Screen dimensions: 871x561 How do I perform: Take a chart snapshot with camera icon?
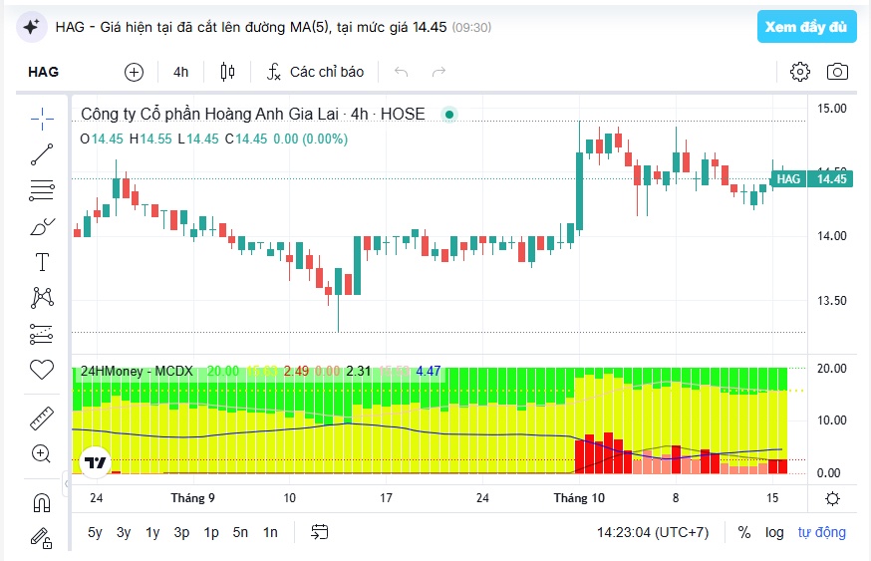tap(838, 72)
